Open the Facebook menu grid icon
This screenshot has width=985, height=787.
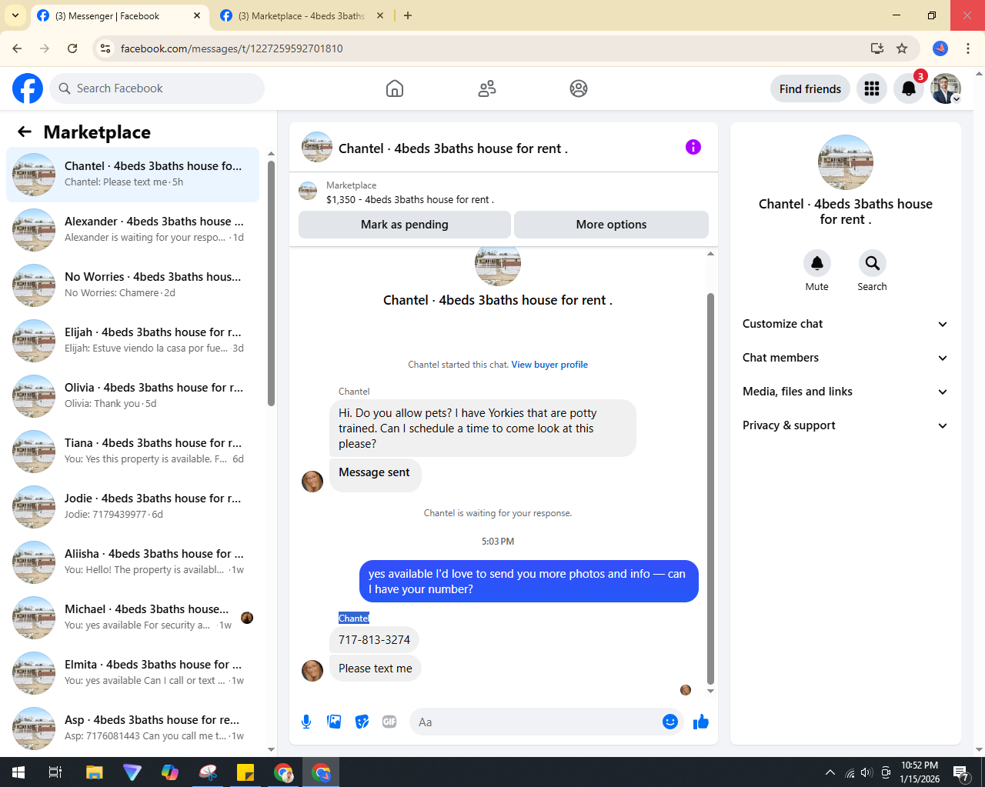tap(872, 88)
